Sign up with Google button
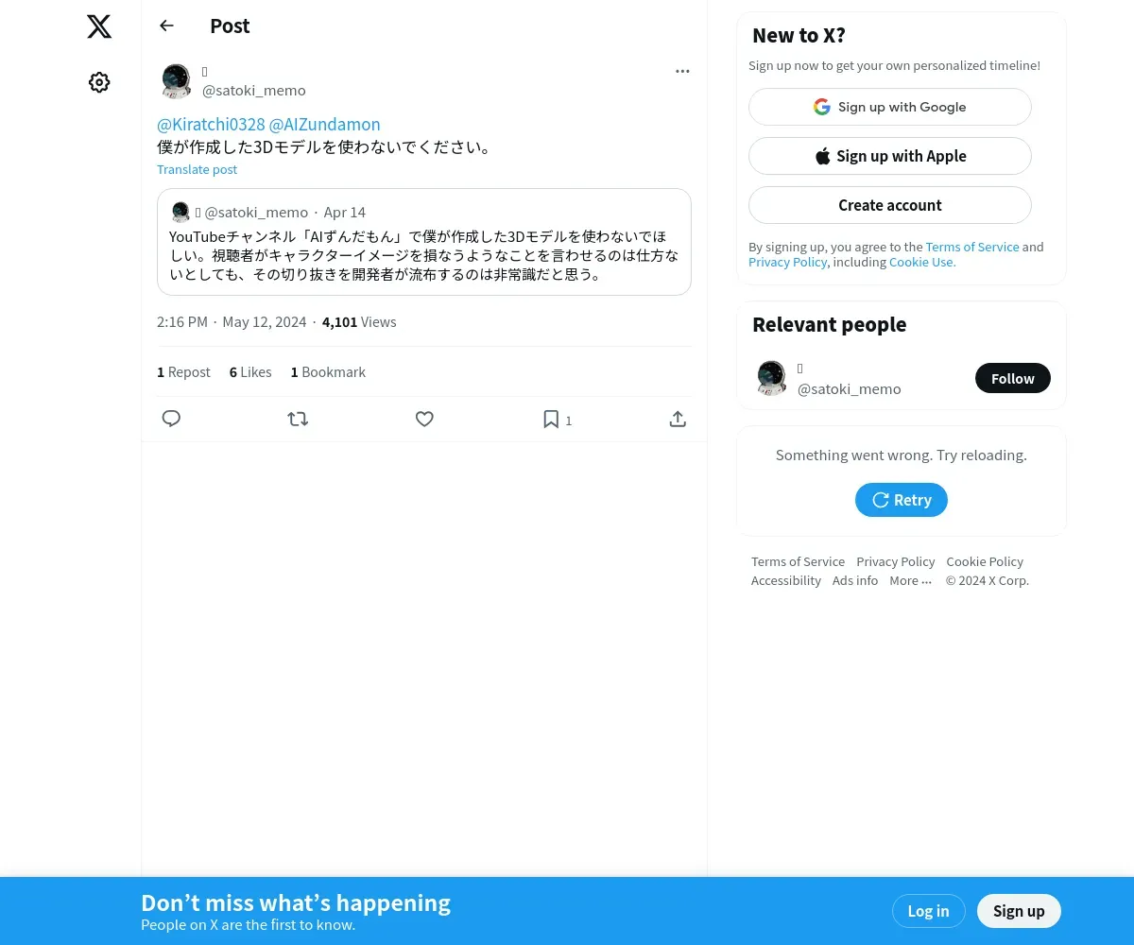The width and height of the screenshot is (1134, 945). pyautogui.click(x=890, y=107)
